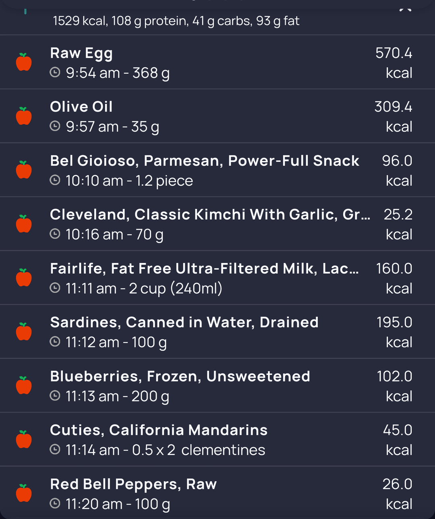
Task: Select the apple icon beside Blueberries, Frozen
Action: [24, 386]
